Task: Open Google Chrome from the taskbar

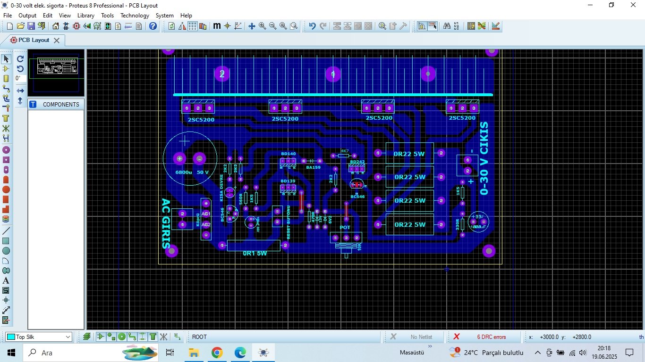Action: 217,353
